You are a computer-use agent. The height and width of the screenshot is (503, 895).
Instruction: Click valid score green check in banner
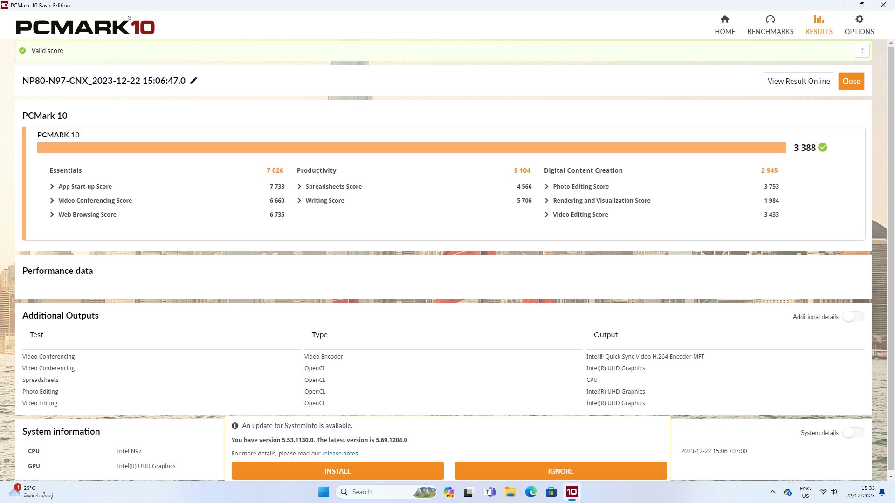[22, 50]
